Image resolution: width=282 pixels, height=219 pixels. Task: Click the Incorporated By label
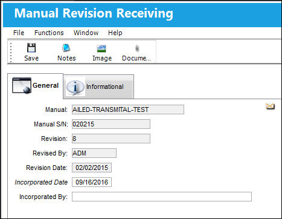pos(43,197)
